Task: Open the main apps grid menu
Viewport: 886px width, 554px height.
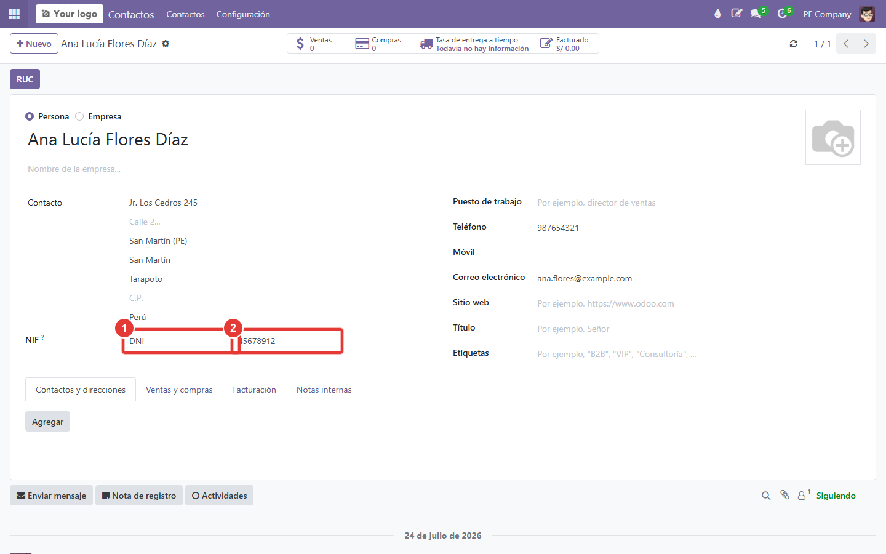Action: tap(14, 14)
